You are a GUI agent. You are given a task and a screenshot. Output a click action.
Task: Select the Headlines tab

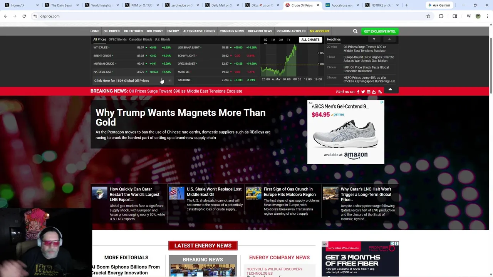[x=334, y=39]
